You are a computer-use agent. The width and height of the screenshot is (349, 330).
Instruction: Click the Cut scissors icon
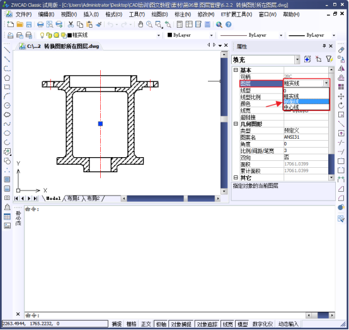[71, 25]
